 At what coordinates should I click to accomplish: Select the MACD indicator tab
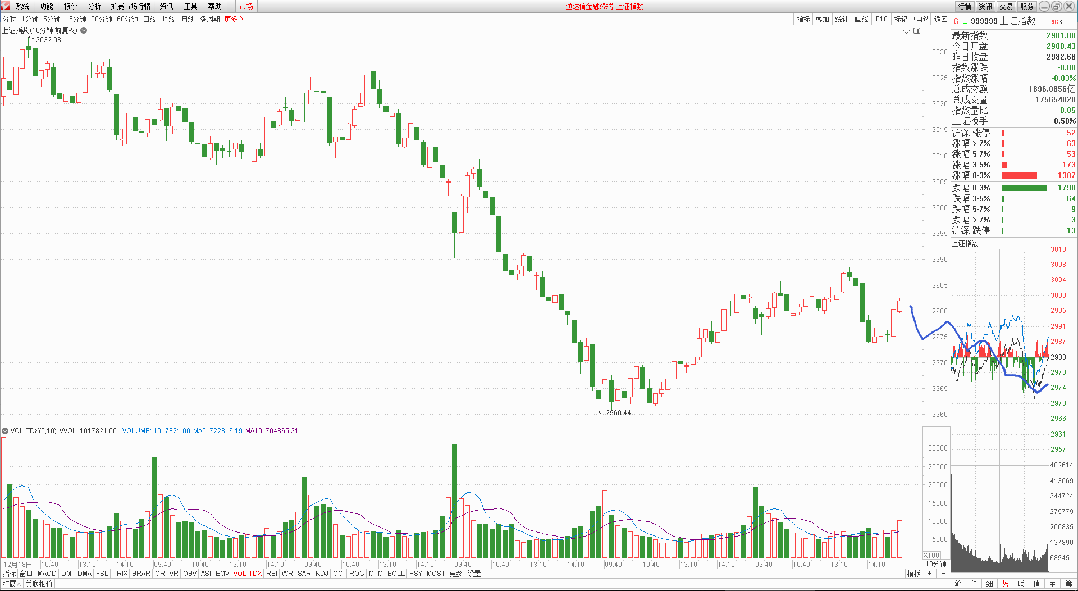(x=47, y=574)
